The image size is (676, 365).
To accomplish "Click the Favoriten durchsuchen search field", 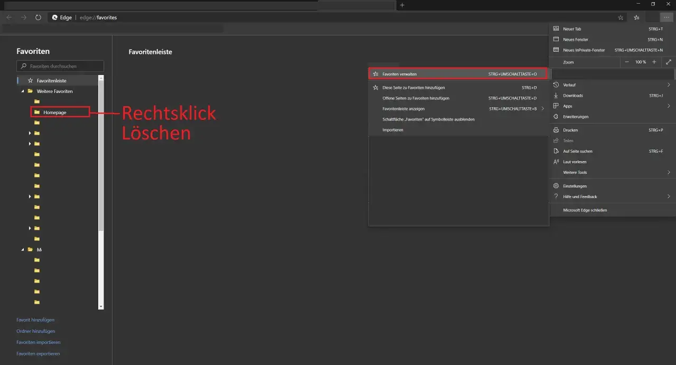I will 60,66.
